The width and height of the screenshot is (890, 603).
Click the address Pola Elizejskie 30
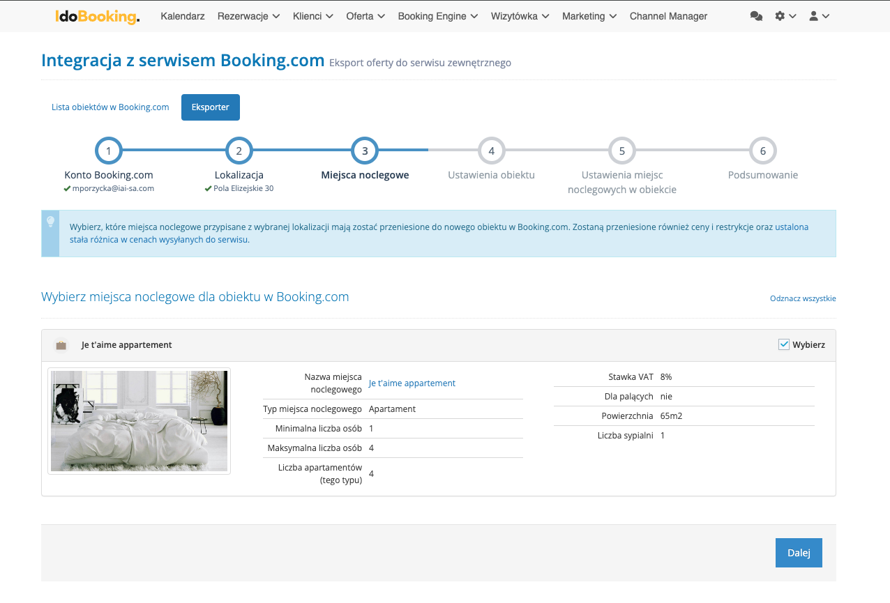pyautogui.click(x=243, y=188)
